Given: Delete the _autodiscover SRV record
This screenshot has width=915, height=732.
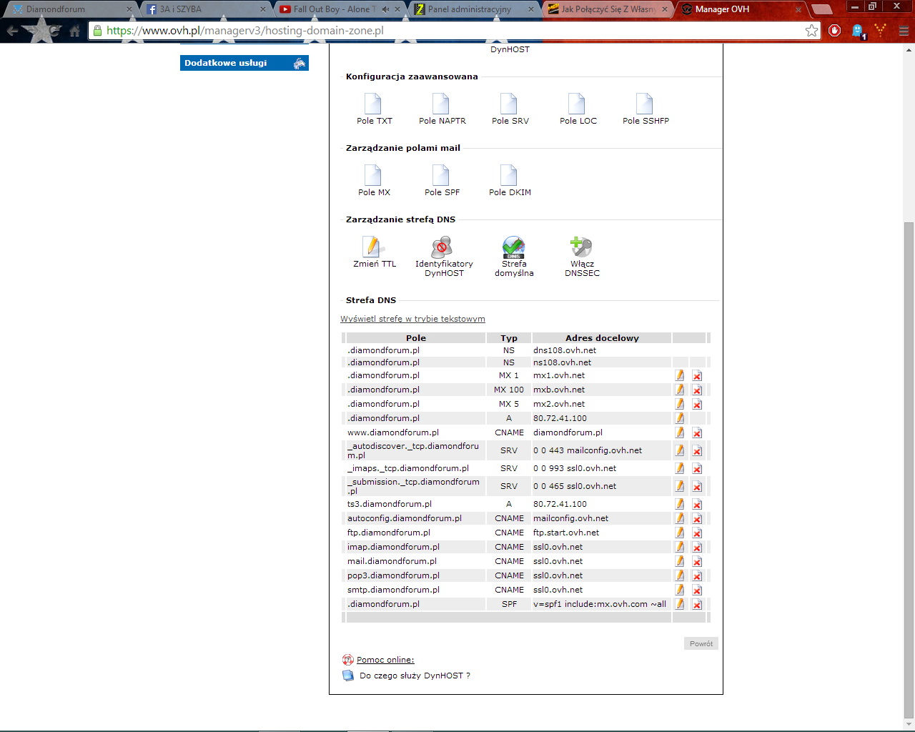Looking at the screenshot, I should tap(697, 451).
